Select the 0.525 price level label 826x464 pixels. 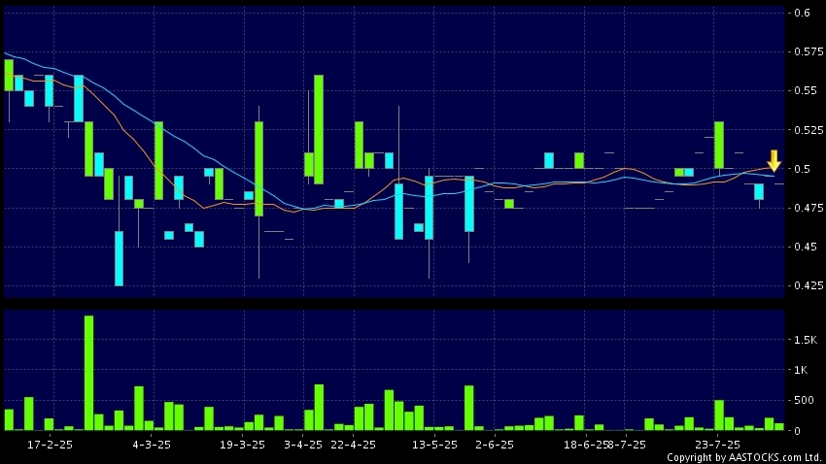click(x=809, y=129)
